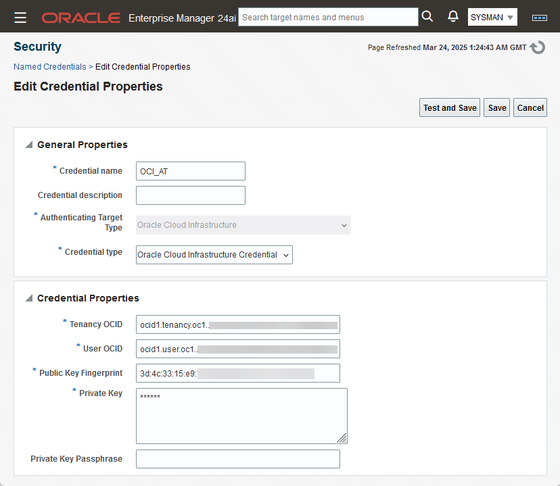Click the Credential description field
Image resolution: width=560 pixels, height=486 pixels.
click(x=190, y=195)
